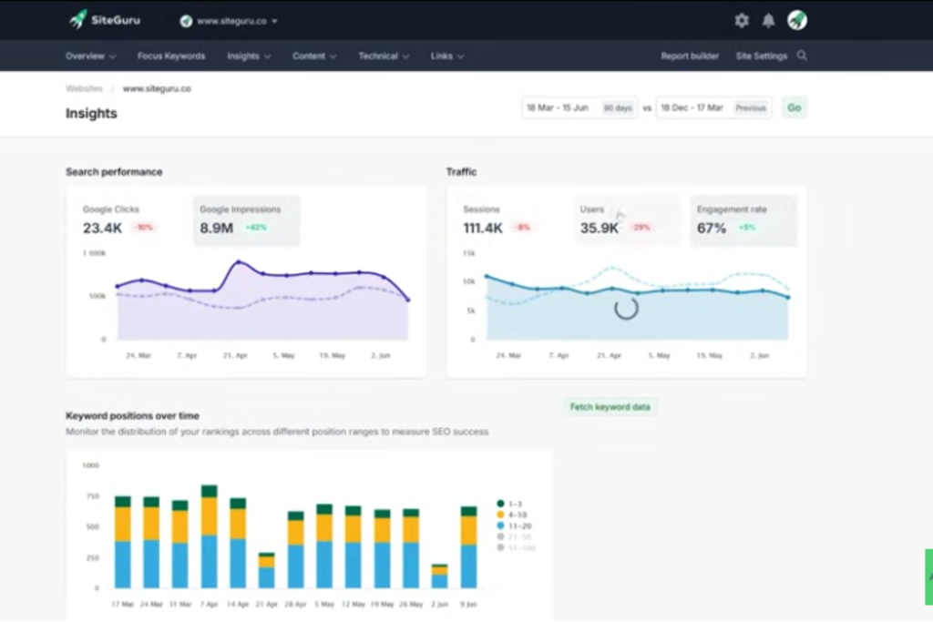This screenshot has width=933, height=622.
Task: Click the user profile avatar
Action: [797, 20]
